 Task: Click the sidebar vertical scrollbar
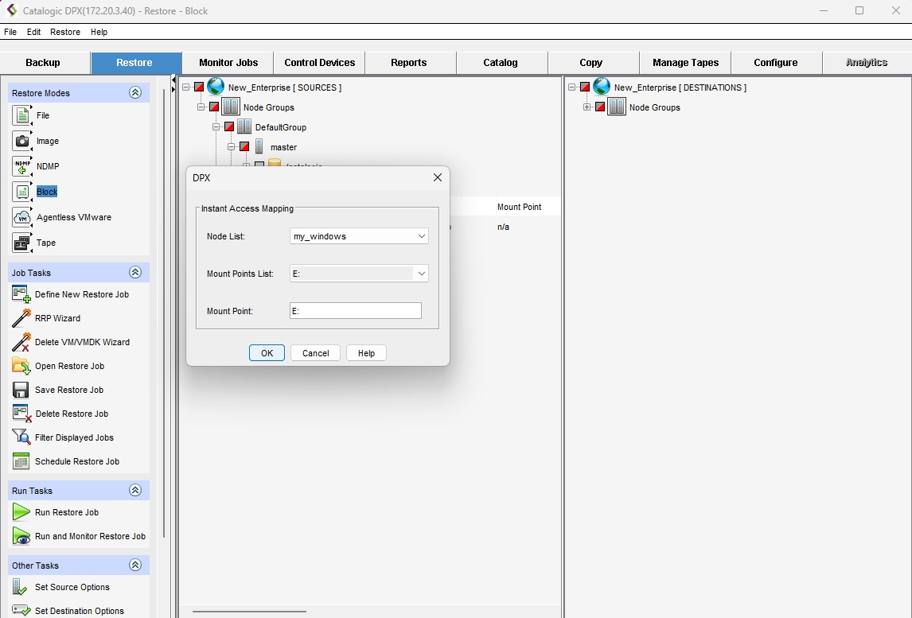click(x=164, y=318)
